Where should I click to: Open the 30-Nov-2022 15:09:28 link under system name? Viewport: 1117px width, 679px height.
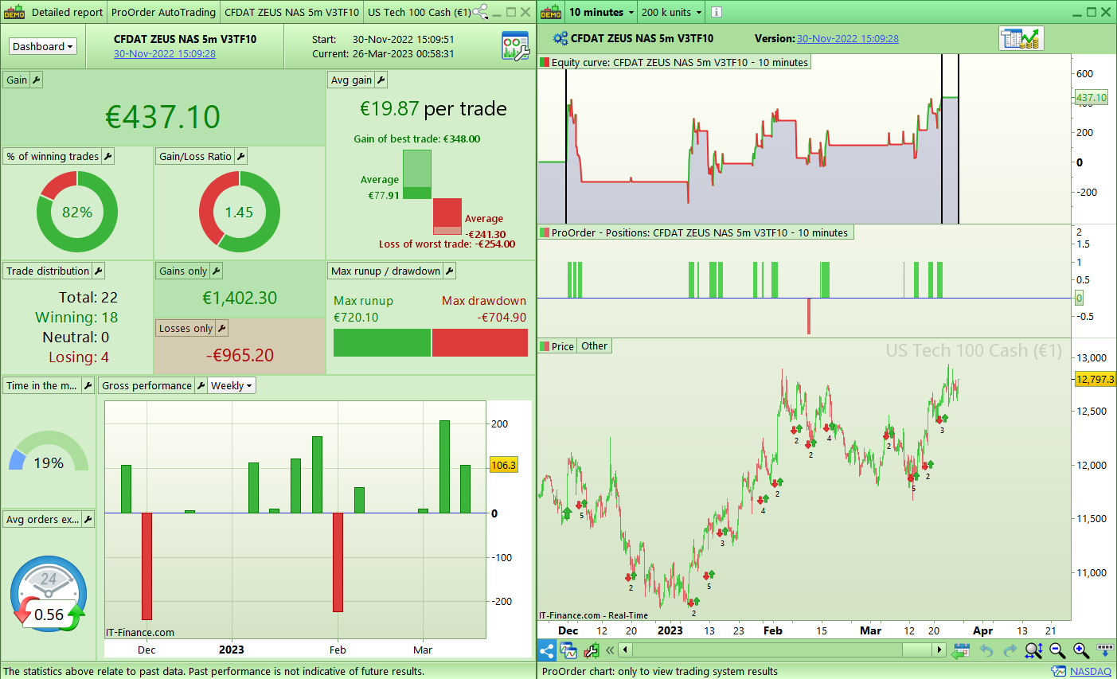(x=164, y=53)
